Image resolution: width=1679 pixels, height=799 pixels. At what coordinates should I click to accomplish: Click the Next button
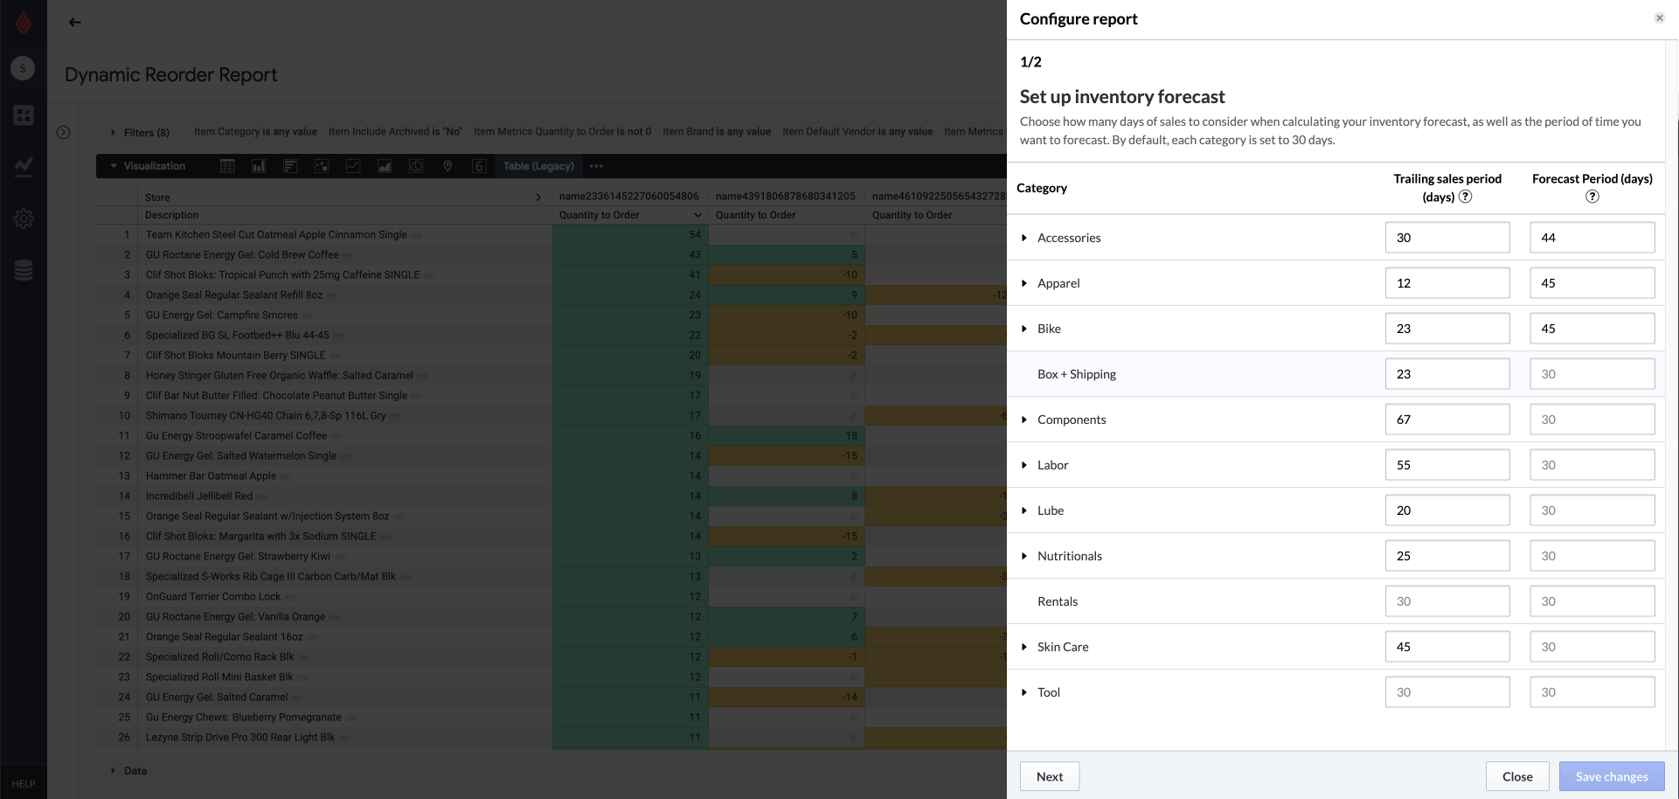tap(1049, 776)
